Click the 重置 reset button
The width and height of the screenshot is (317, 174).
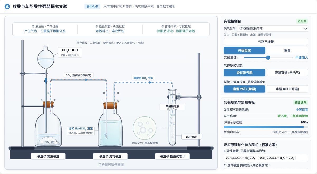coord(287,50)
